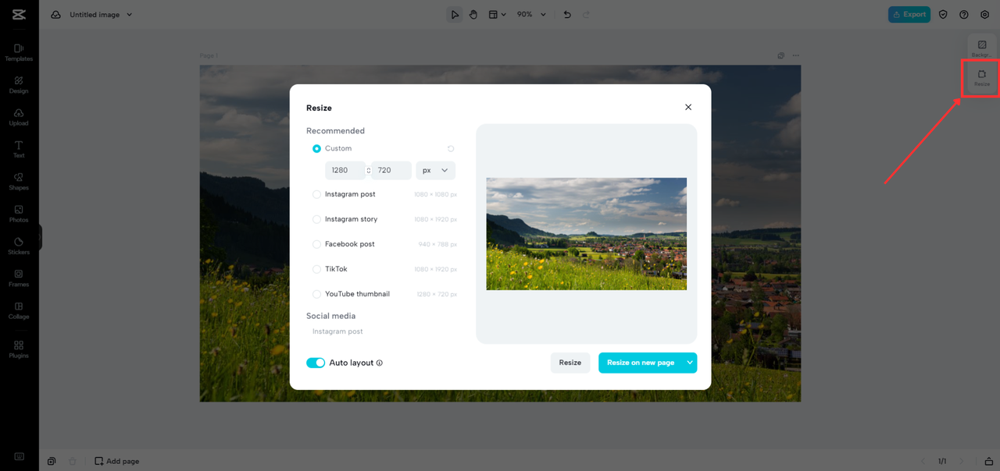Select the Text tool in sidebar

coord(19,149)
